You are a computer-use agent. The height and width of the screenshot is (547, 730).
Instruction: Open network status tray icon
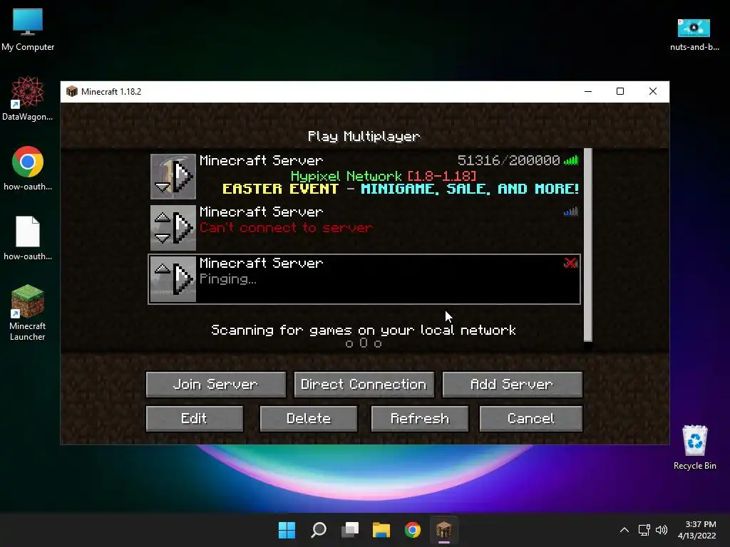(644, 530)
